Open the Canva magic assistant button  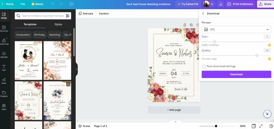(267, 114)
